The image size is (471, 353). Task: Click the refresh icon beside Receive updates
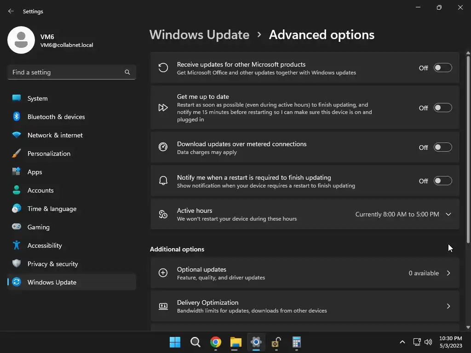pyautogui.click(x=163, y=68)
